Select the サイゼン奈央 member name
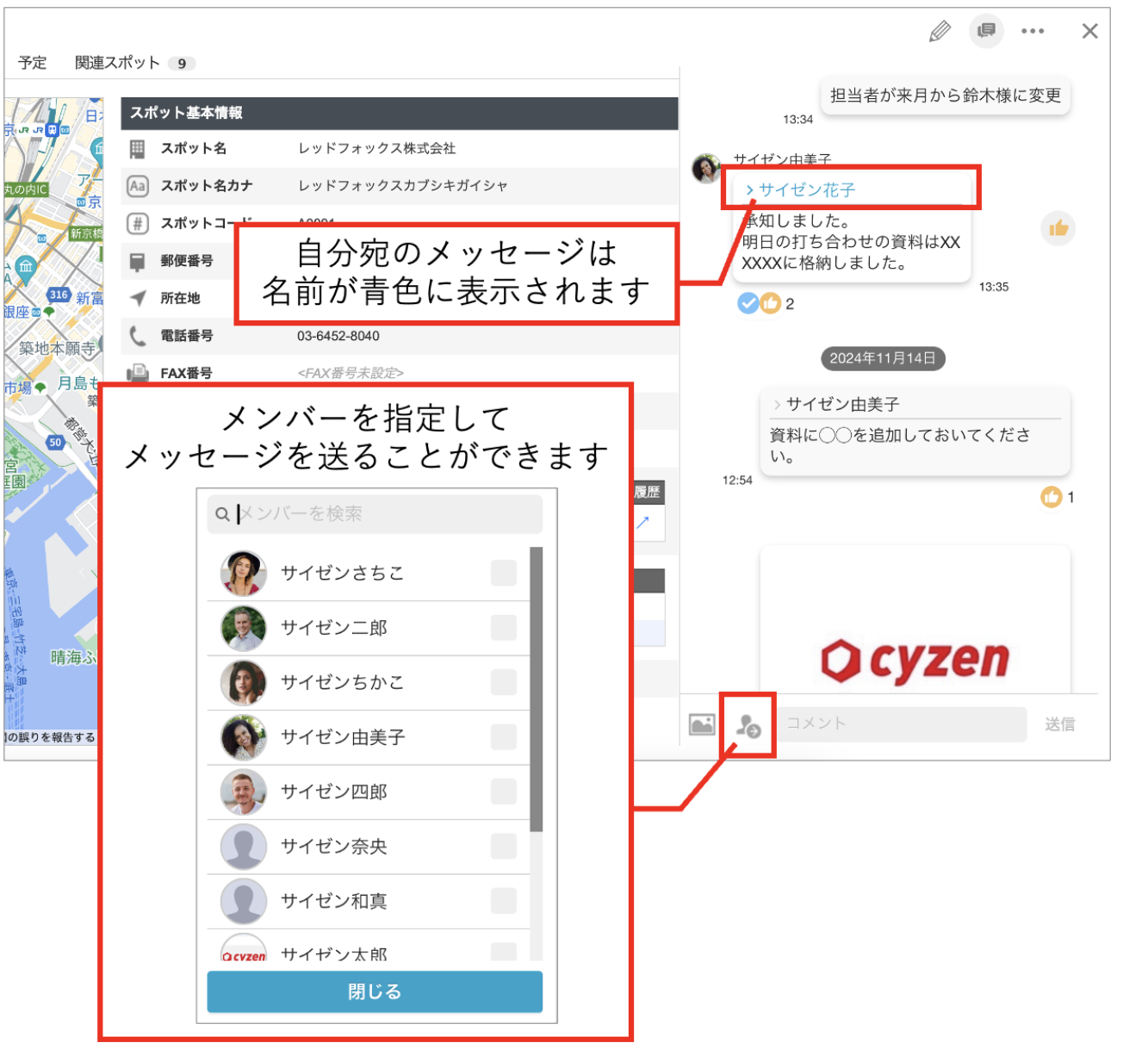This screenshot has height=1049, width=1123. (x=334, y=847)
